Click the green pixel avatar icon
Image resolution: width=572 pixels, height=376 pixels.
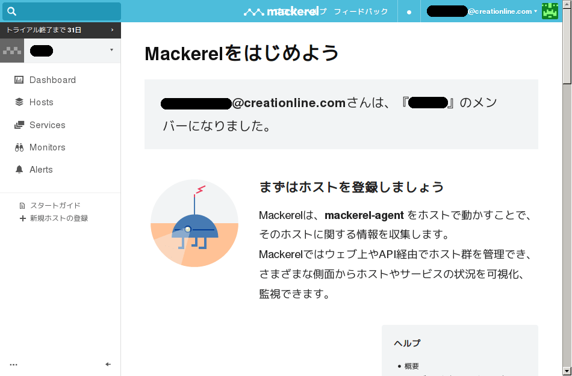[550, 11]
